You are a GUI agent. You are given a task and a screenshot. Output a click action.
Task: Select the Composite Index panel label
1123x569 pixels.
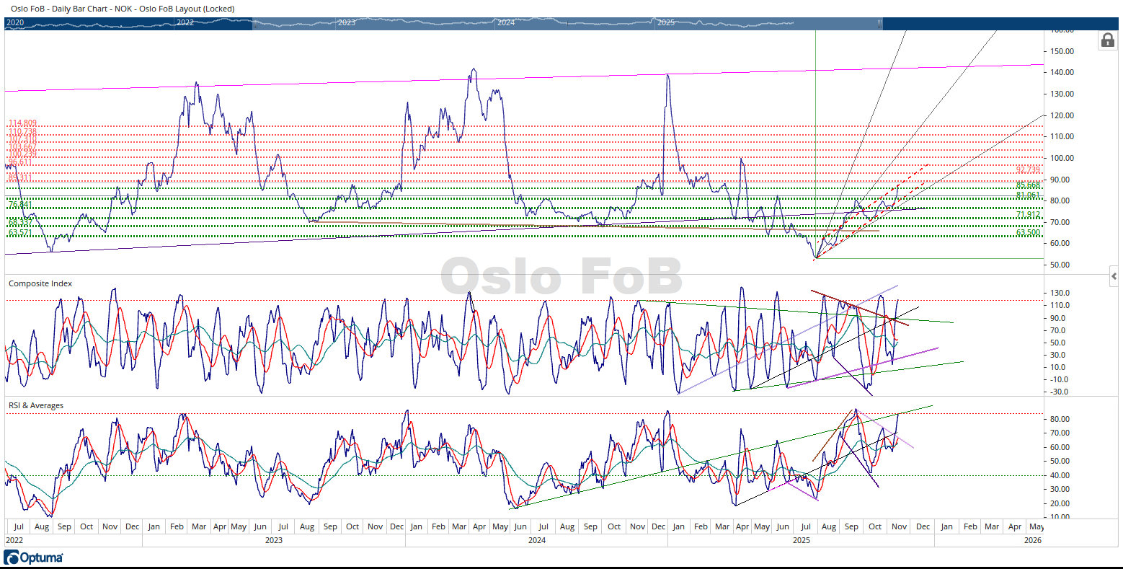40,283
